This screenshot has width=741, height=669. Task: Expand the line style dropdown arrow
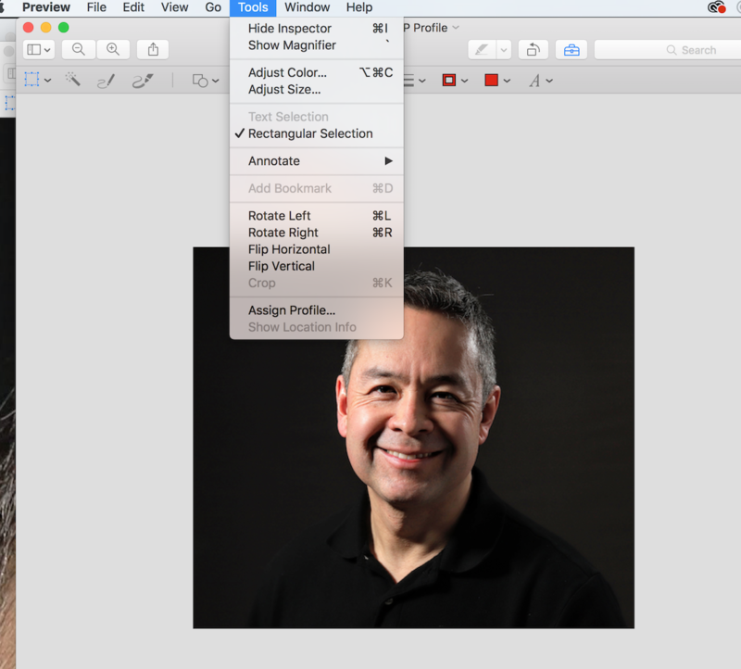tap(422, 81)
